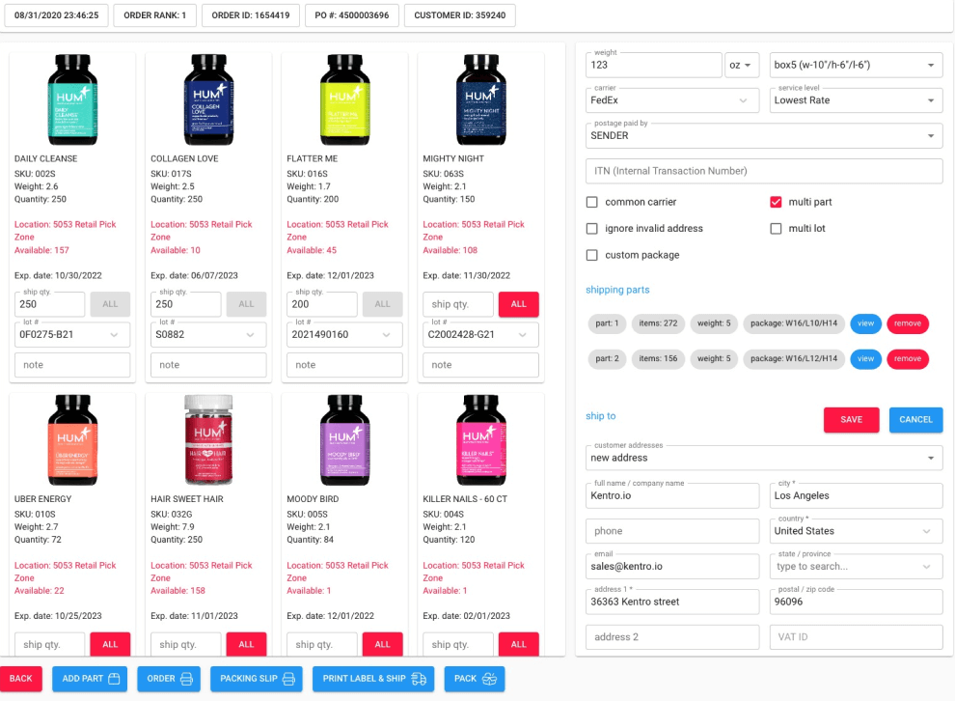
Task: Click the truck icon on PRINT LABEL & SHIP
Action: click(419, 679)
